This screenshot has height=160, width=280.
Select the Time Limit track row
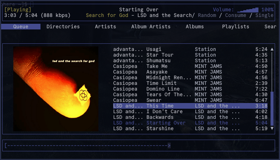(x=190, y=83)
